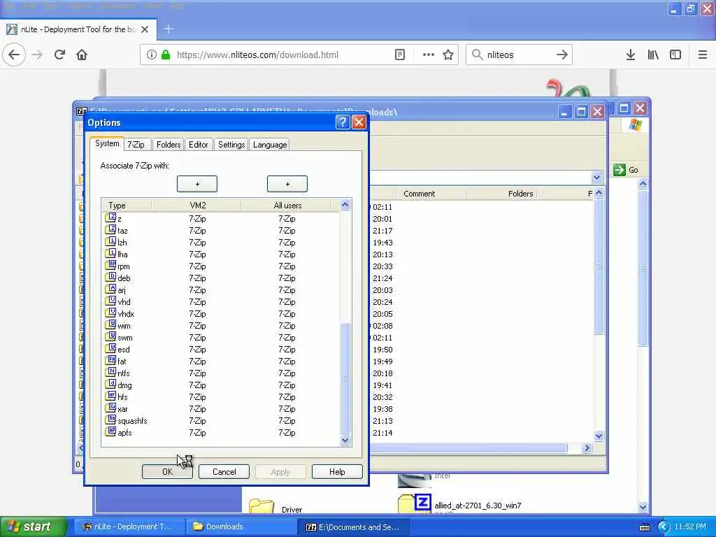716x537 pixels.
Task: Click the ntfs file type icon
Action: pos(110,372)
